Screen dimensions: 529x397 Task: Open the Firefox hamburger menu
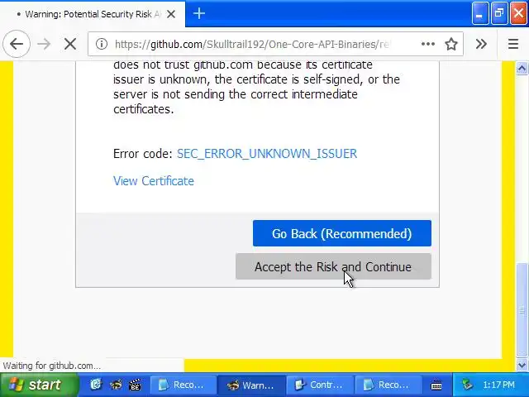tap(513, 44)
